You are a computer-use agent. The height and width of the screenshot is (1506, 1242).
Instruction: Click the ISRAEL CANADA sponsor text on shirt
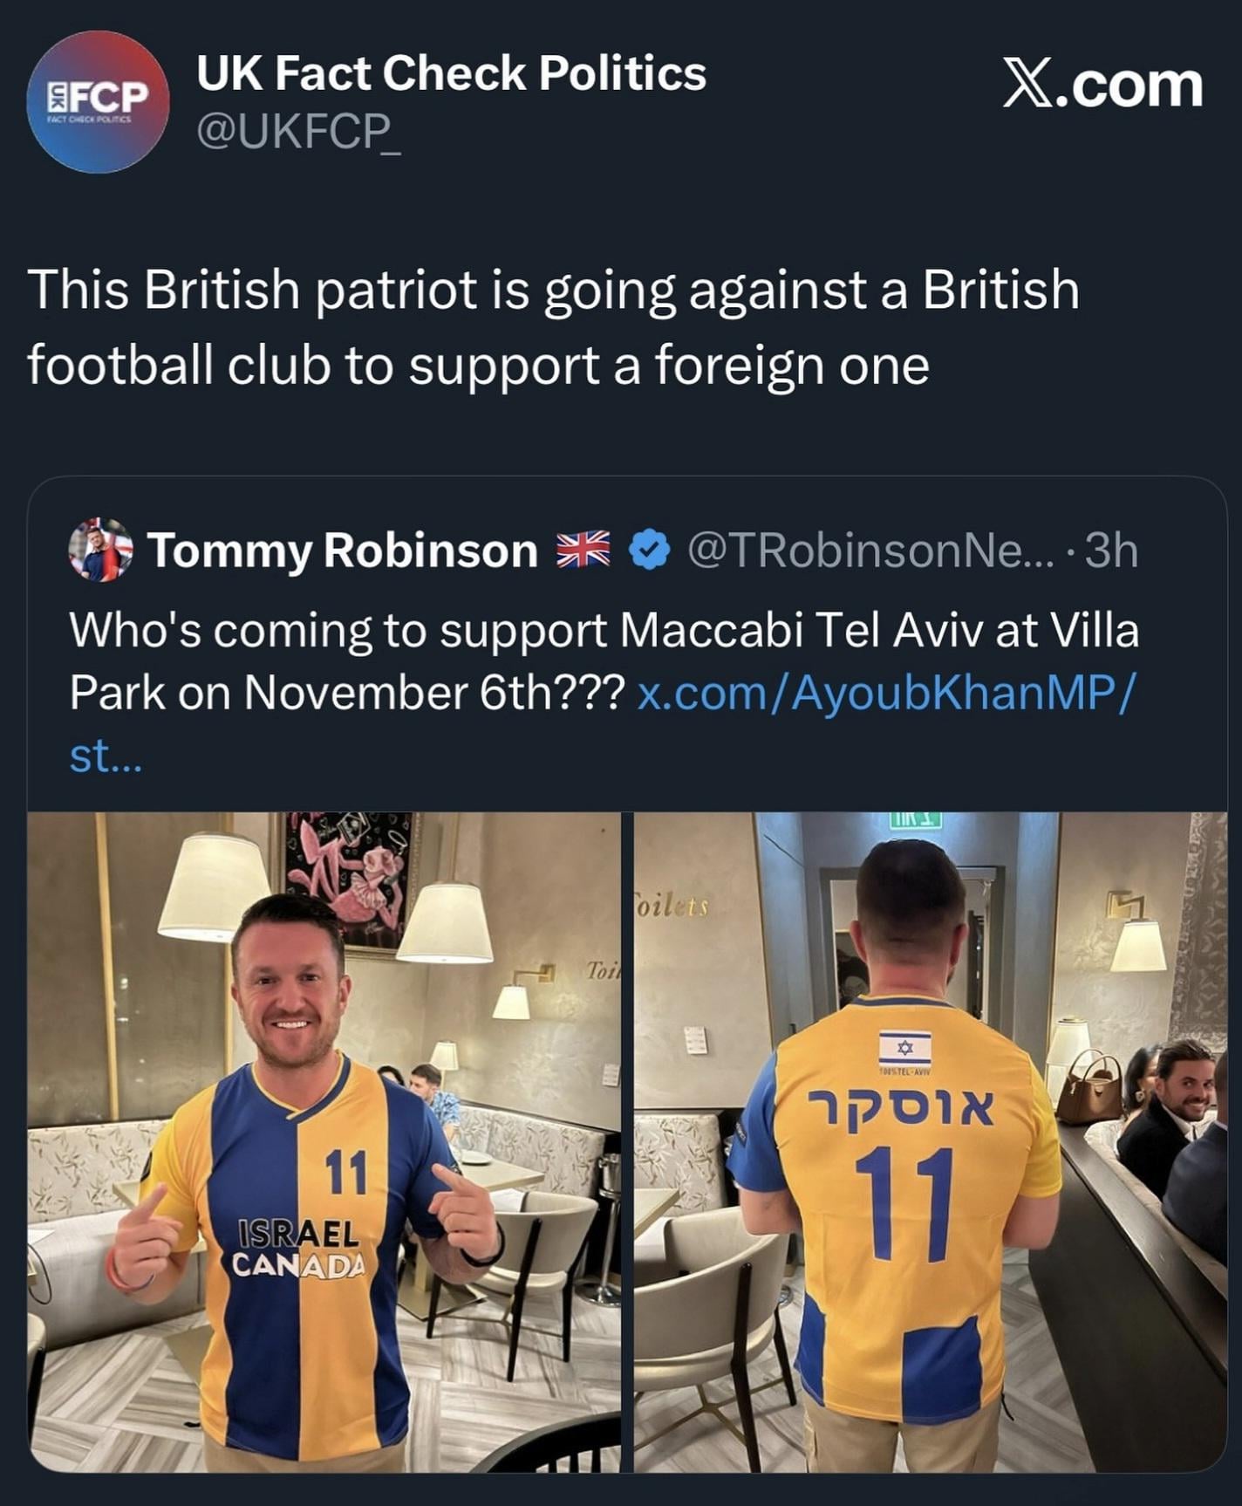click(298, 1249)
